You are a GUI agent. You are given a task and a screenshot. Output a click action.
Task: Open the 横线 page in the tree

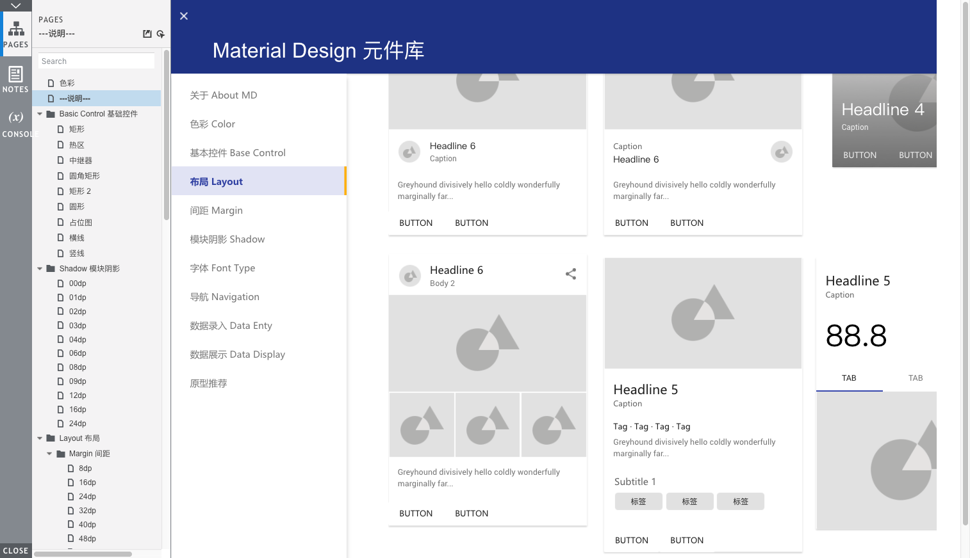77,238
